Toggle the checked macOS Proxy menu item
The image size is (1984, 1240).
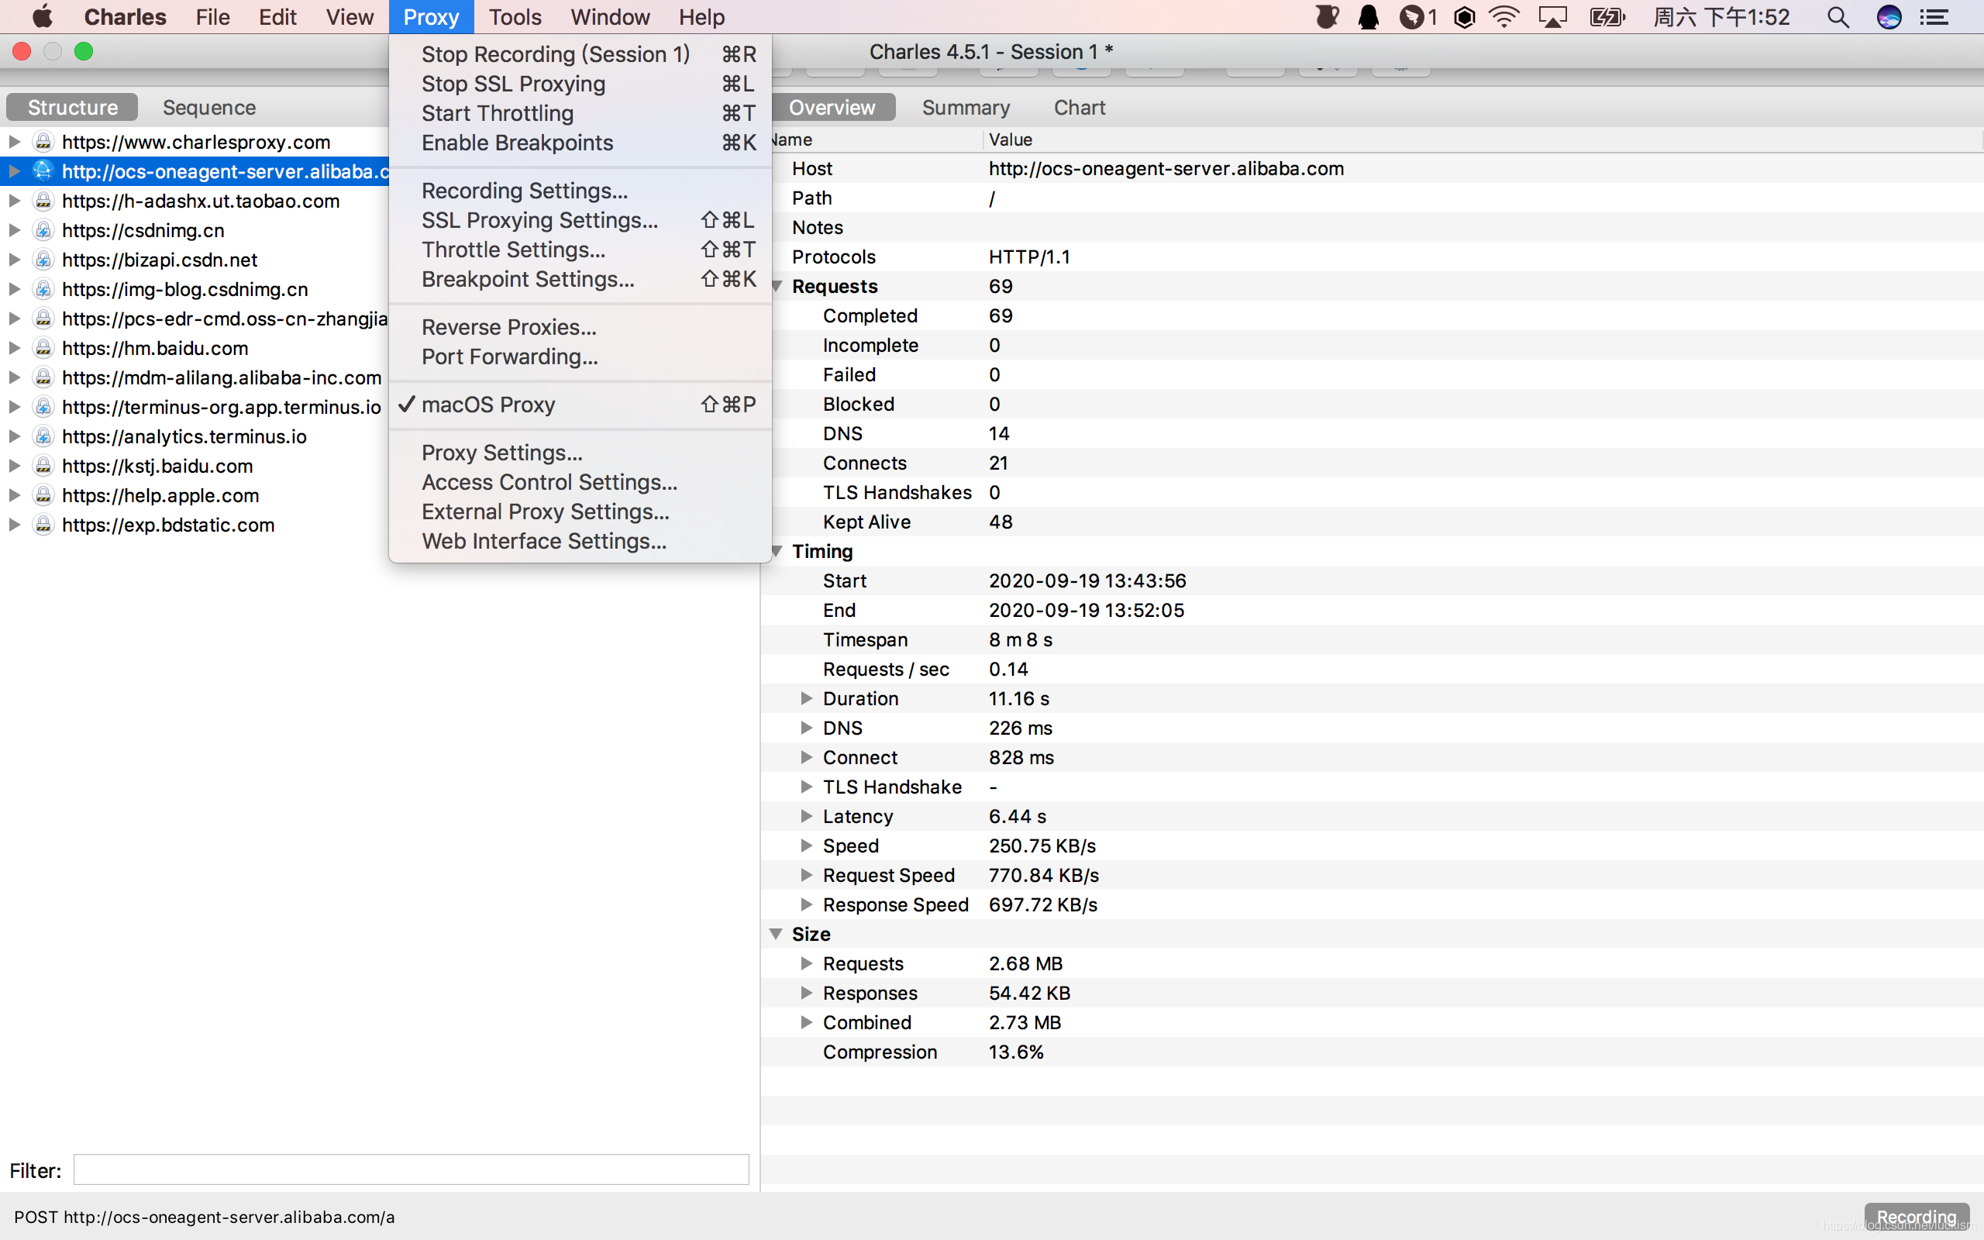click(x=580, y=405)
